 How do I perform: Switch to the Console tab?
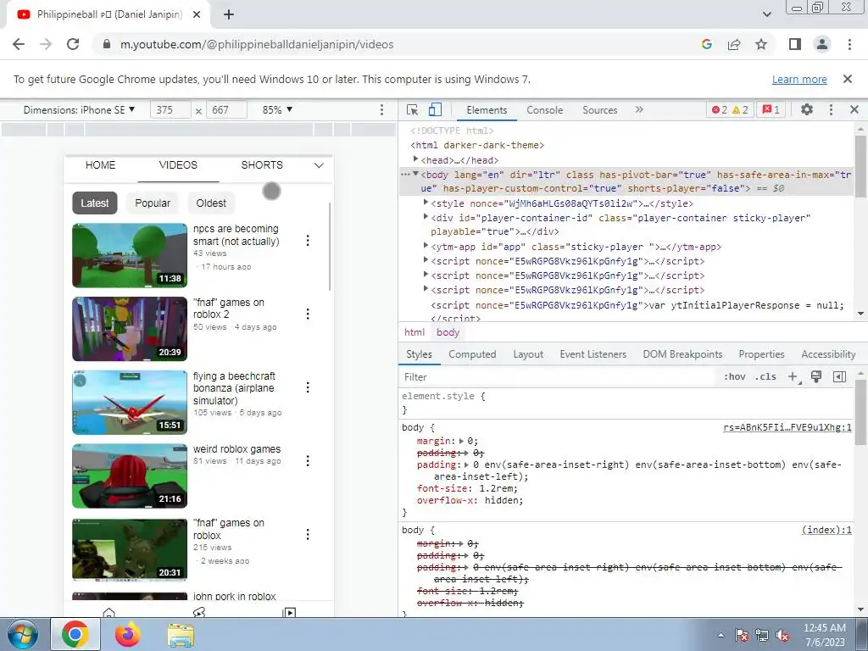point(545,109)
